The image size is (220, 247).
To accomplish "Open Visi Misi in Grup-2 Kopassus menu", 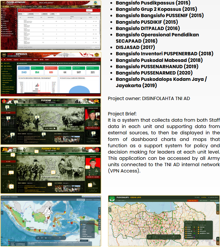I will 9,59.
